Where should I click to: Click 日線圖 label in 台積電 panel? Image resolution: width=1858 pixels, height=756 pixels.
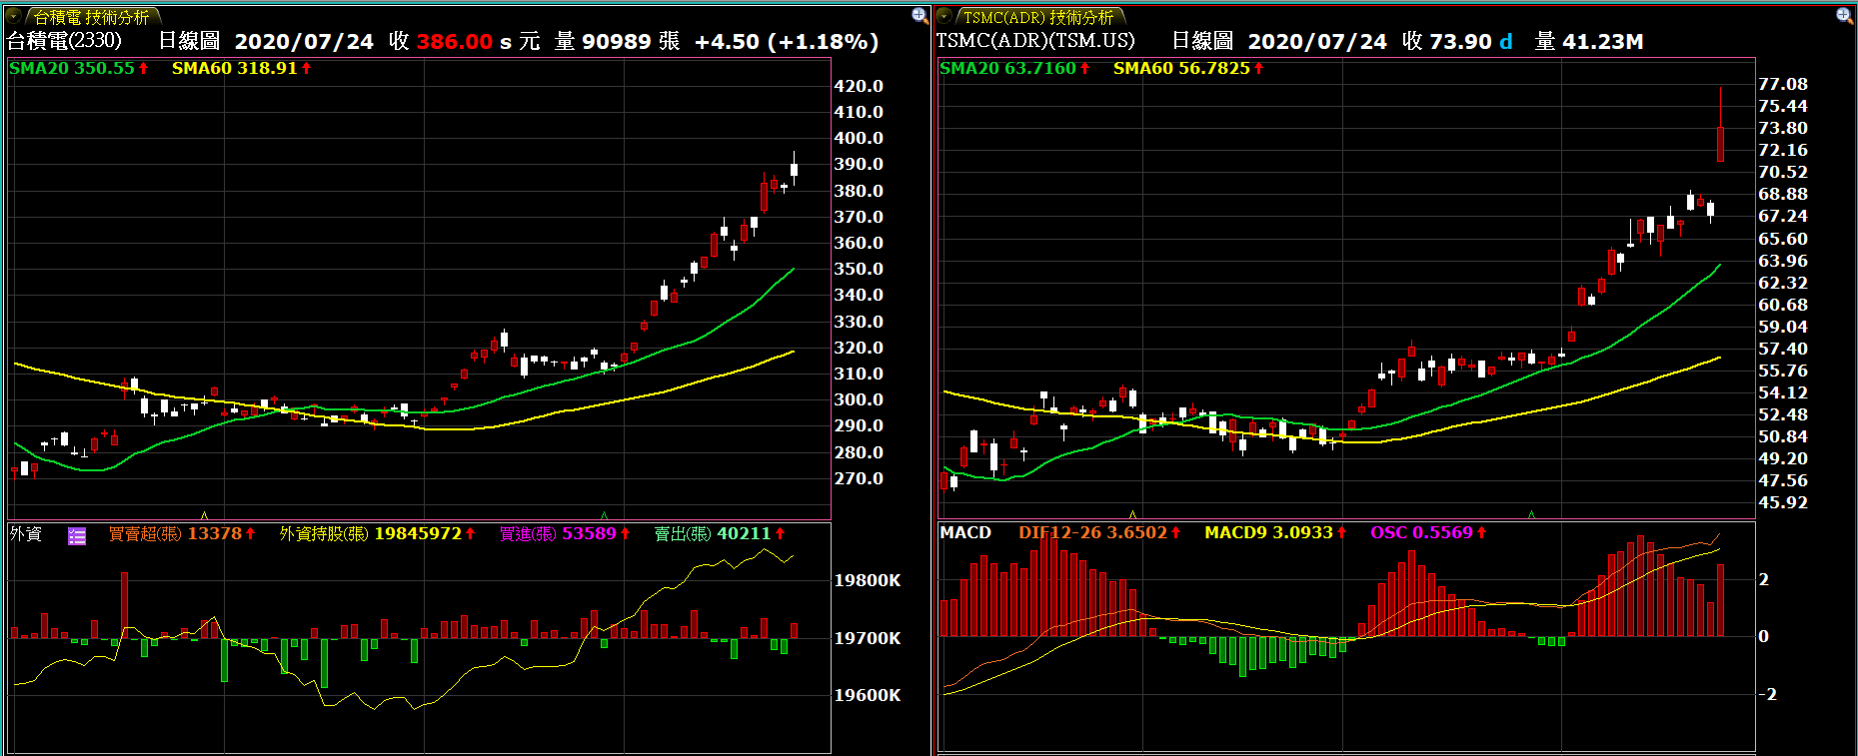189,41
